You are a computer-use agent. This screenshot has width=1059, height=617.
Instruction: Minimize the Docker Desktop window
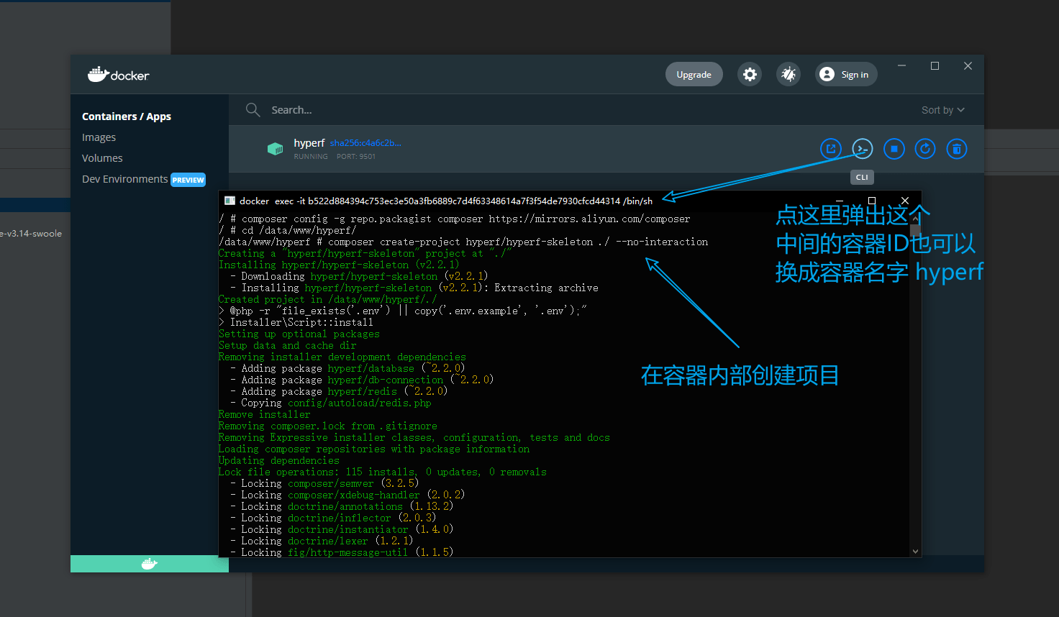901,65
